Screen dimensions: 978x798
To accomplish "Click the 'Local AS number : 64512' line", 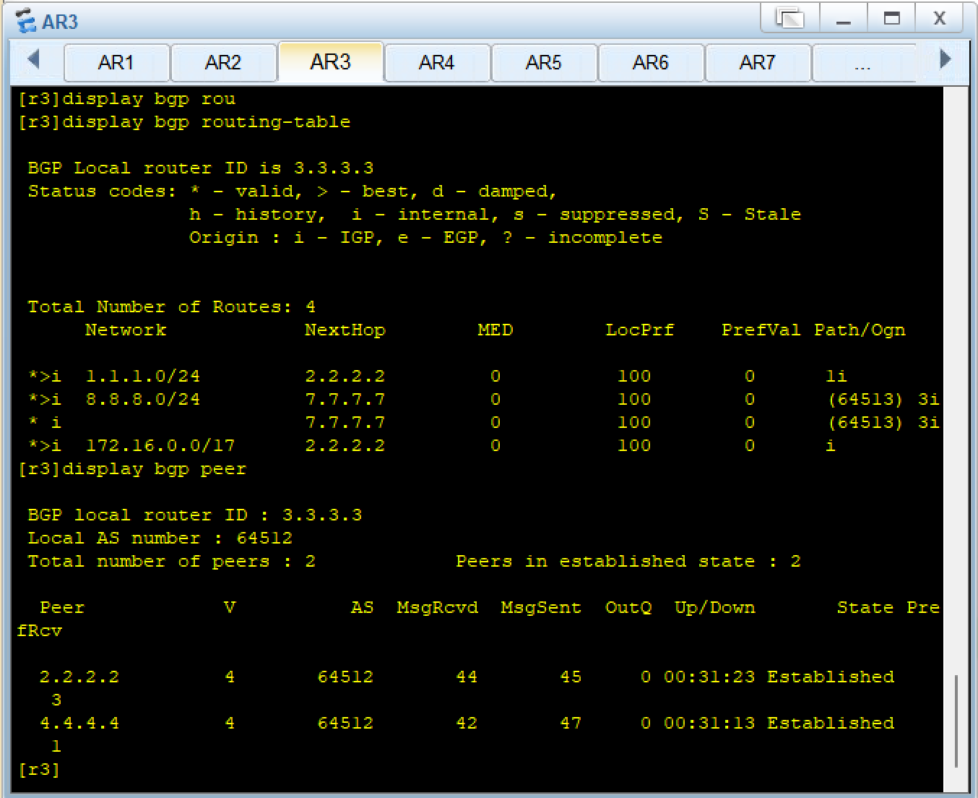I will (x=160, y=538).
